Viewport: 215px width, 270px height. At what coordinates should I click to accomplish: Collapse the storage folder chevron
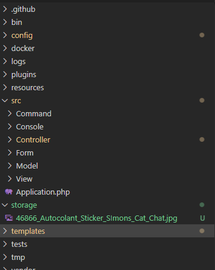[5, 205]
